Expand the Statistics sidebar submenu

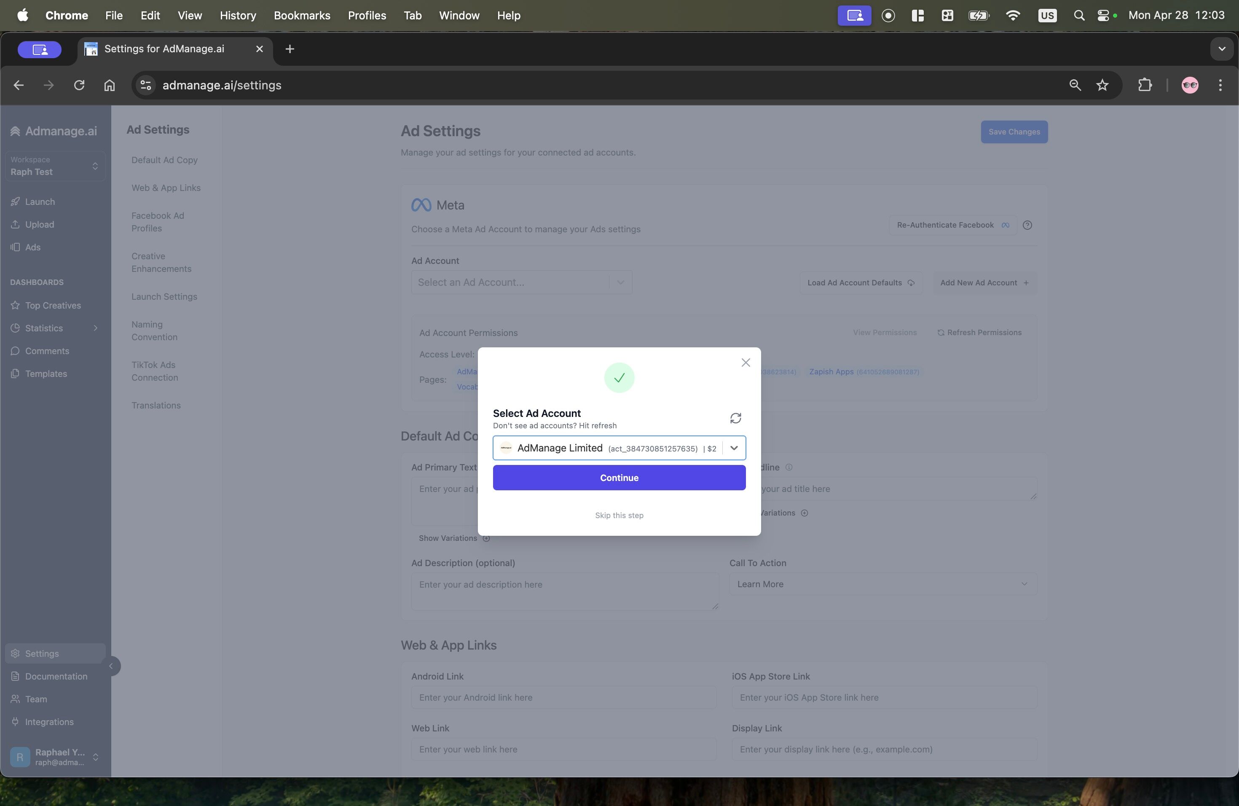click(95, 328)
